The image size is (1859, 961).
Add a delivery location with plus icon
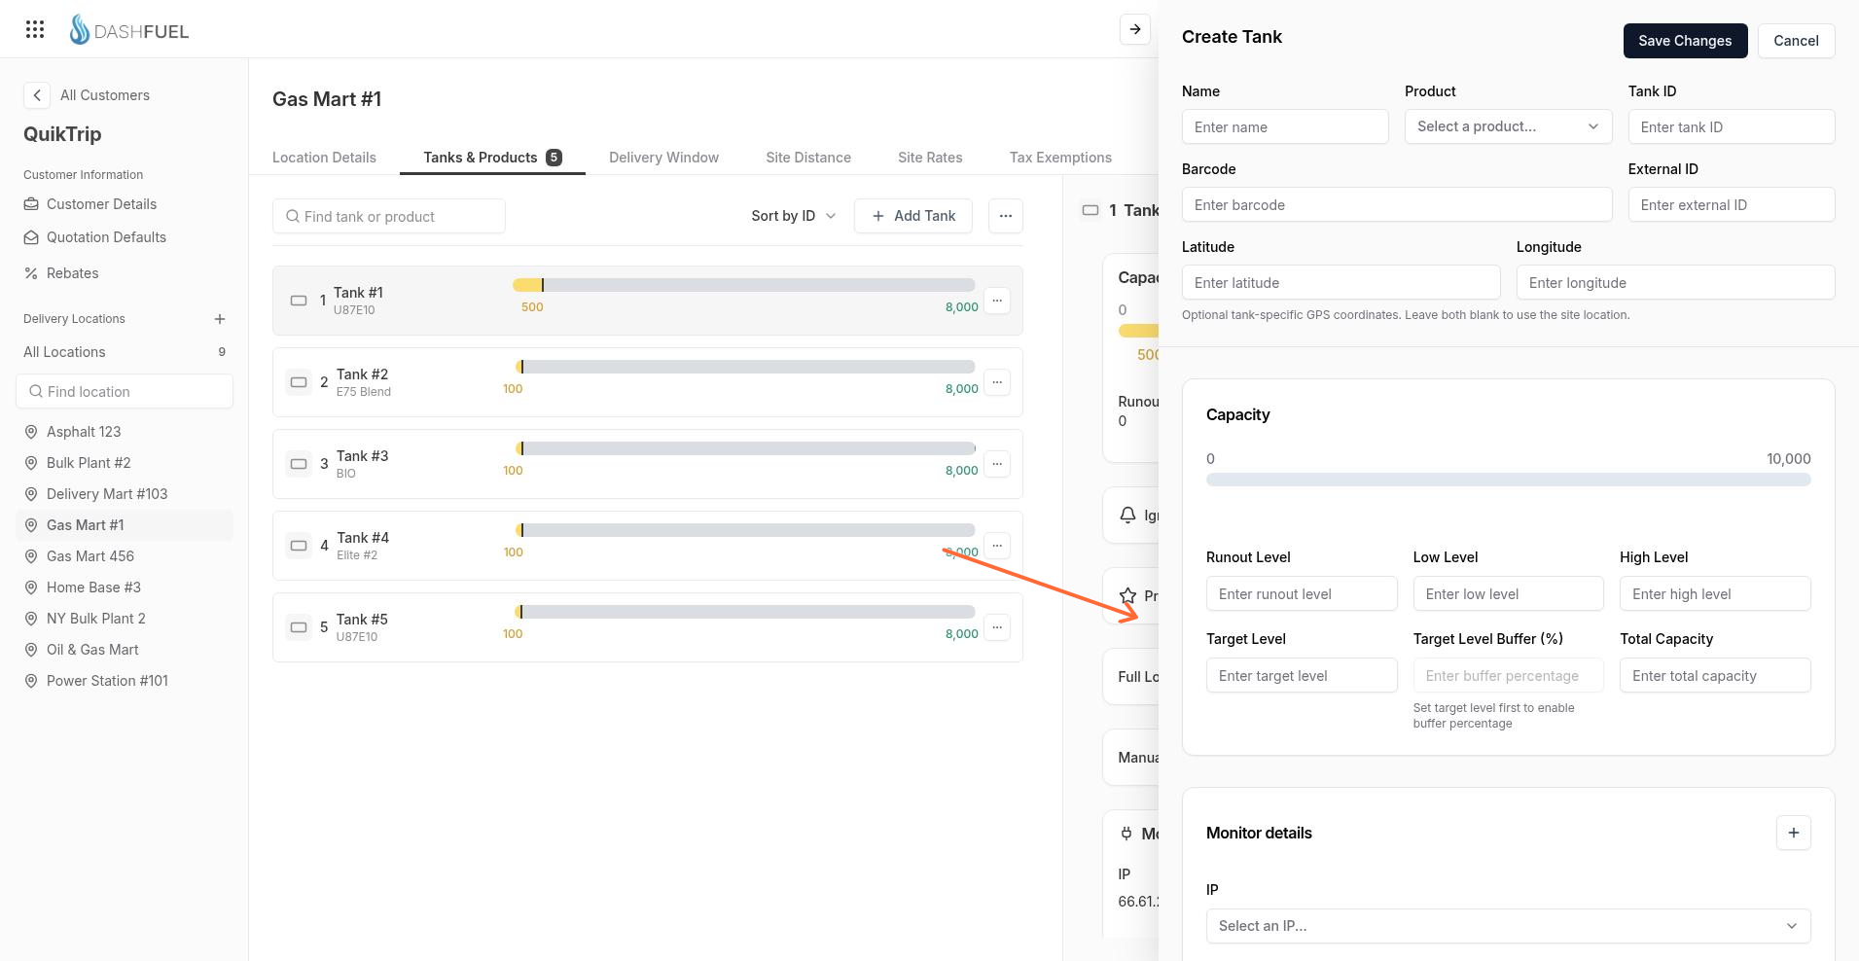220,319
